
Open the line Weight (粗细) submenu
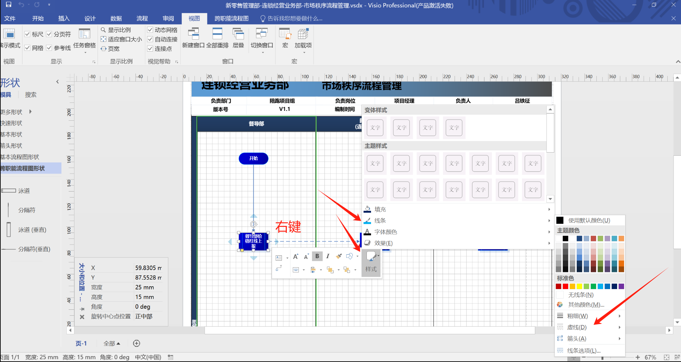tap(590, 316)
